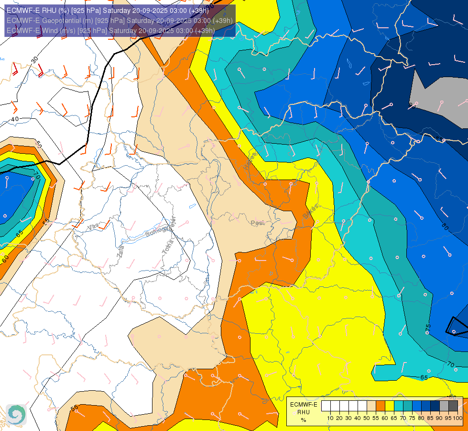Click the orange 55-60 legend swatch

380,406
